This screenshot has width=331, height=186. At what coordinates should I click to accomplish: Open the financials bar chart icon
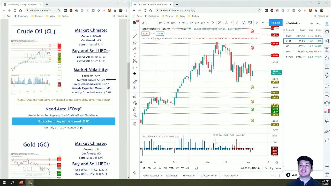237,23
